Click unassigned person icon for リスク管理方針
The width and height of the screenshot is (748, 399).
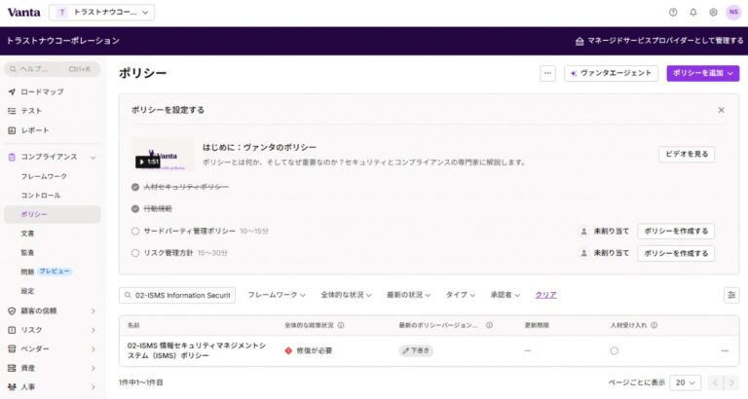coord(584,253)
